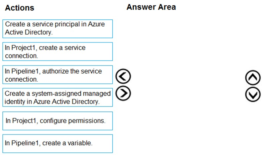The height and width of the screenshot is (155, 262).
Task: Select 'In Pipeline1, authorize the service connection'
Action: click(x=57, y=75)
